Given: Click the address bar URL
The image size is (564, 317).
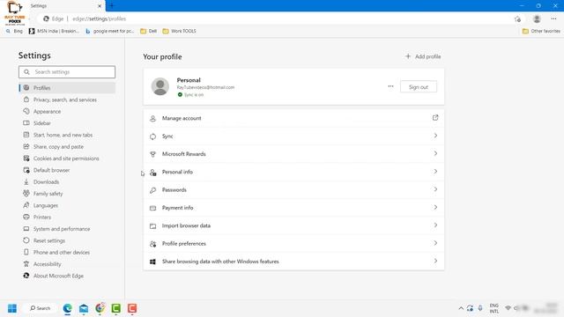Looking at the screenshot, I should (100, 18).
